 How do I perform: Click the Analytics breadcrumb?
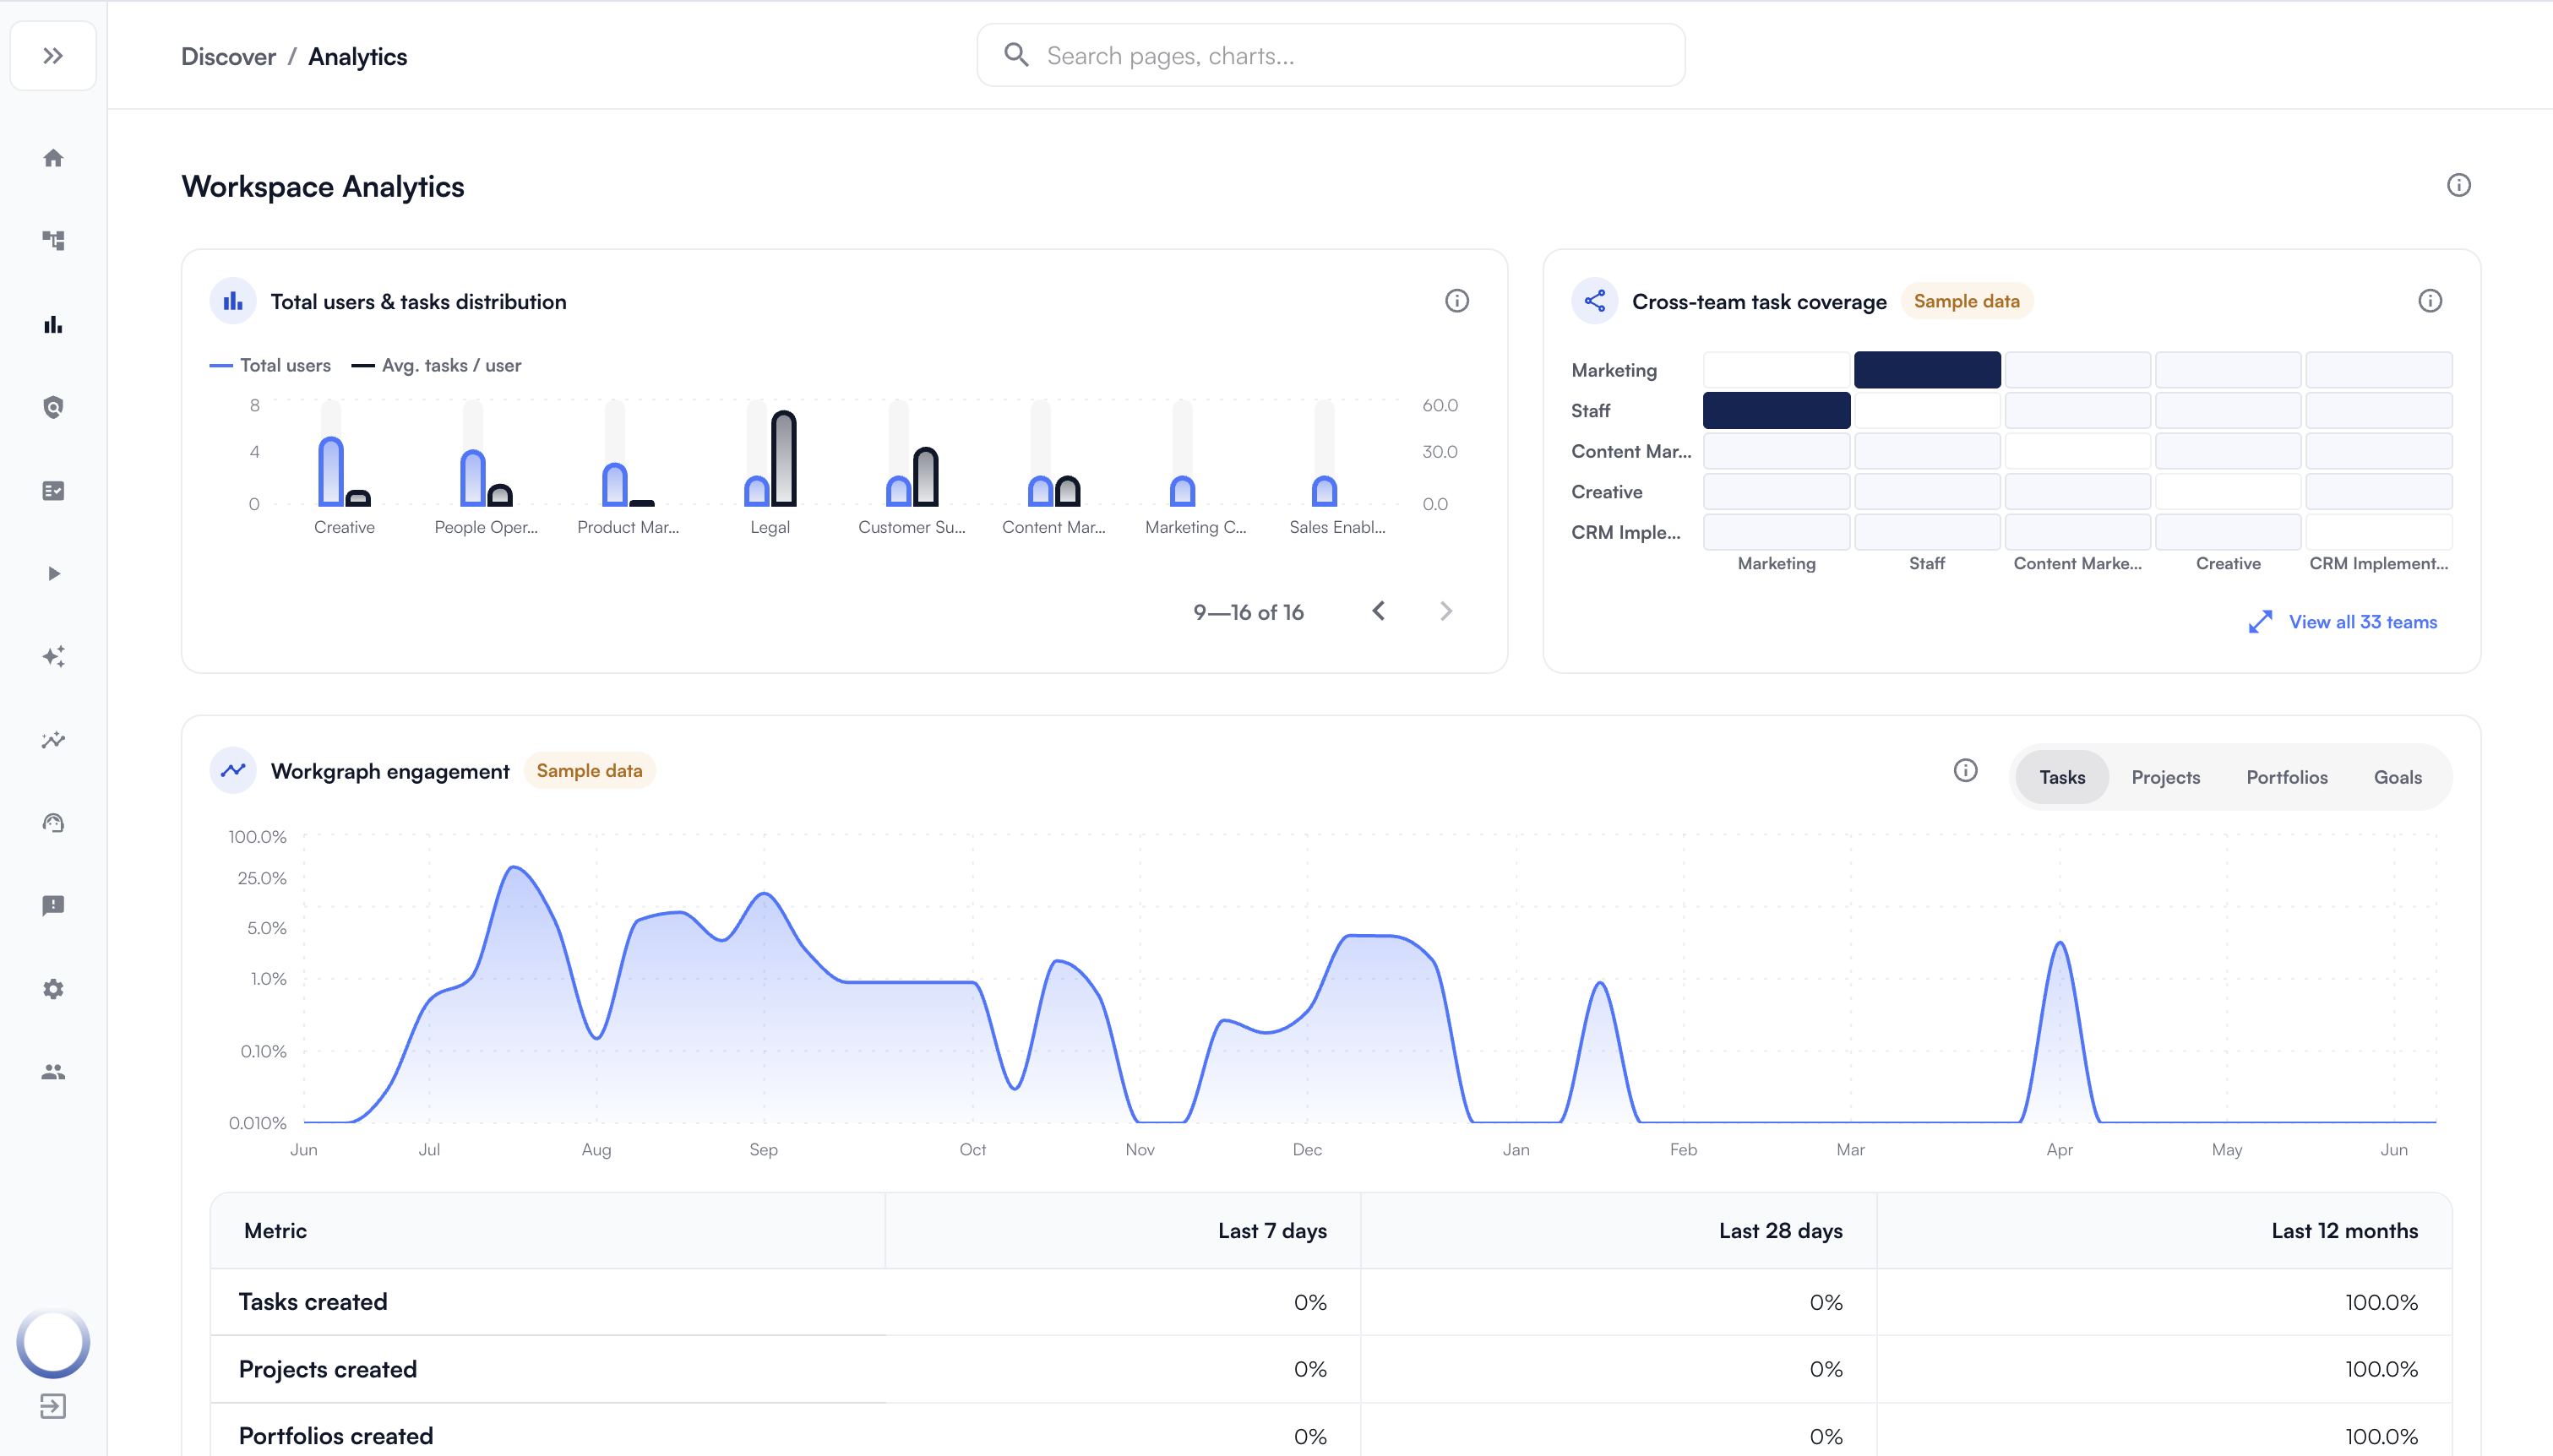pyautogui.click(x=357, y=57)
